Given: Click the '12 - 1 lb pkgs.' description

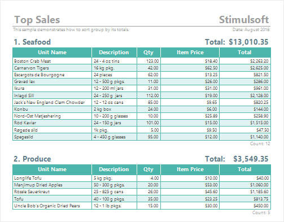Looking at the screenshot, I should coord(114,206).
